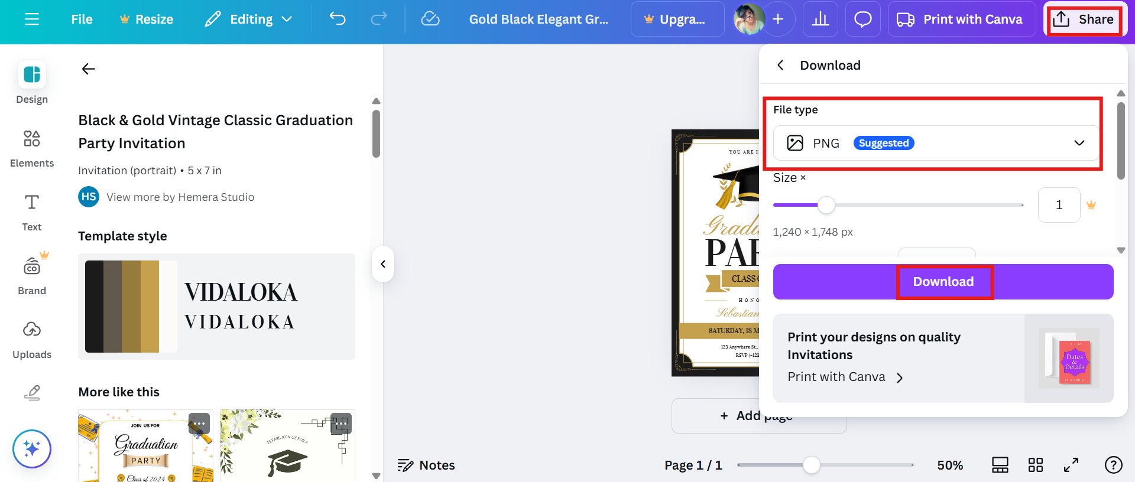
Task: Open the Share menu
Action: tap(1084, 19)
